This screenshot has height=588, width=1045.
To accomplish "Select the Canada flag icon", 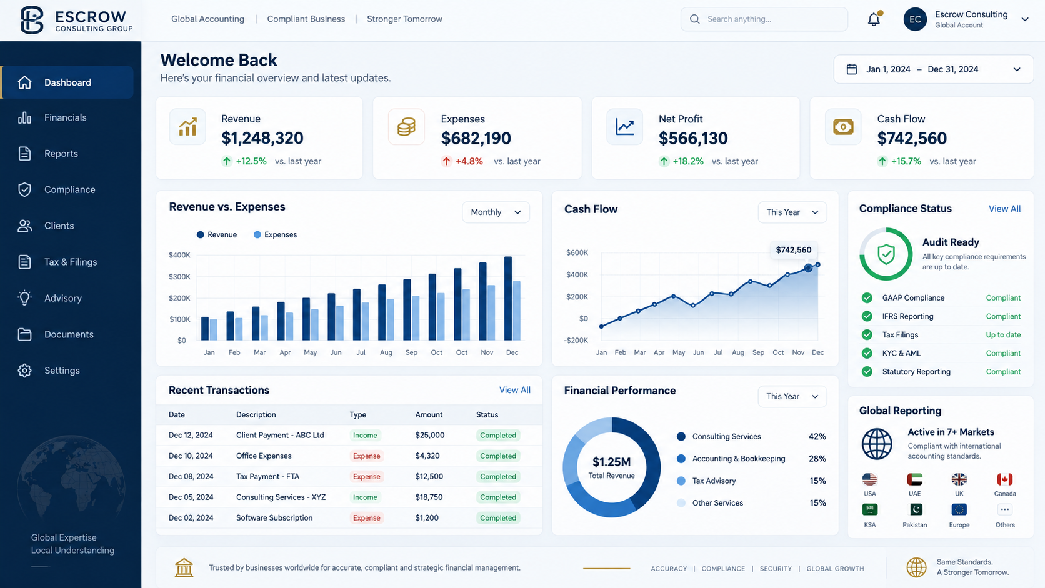I will coord(1004,479).
